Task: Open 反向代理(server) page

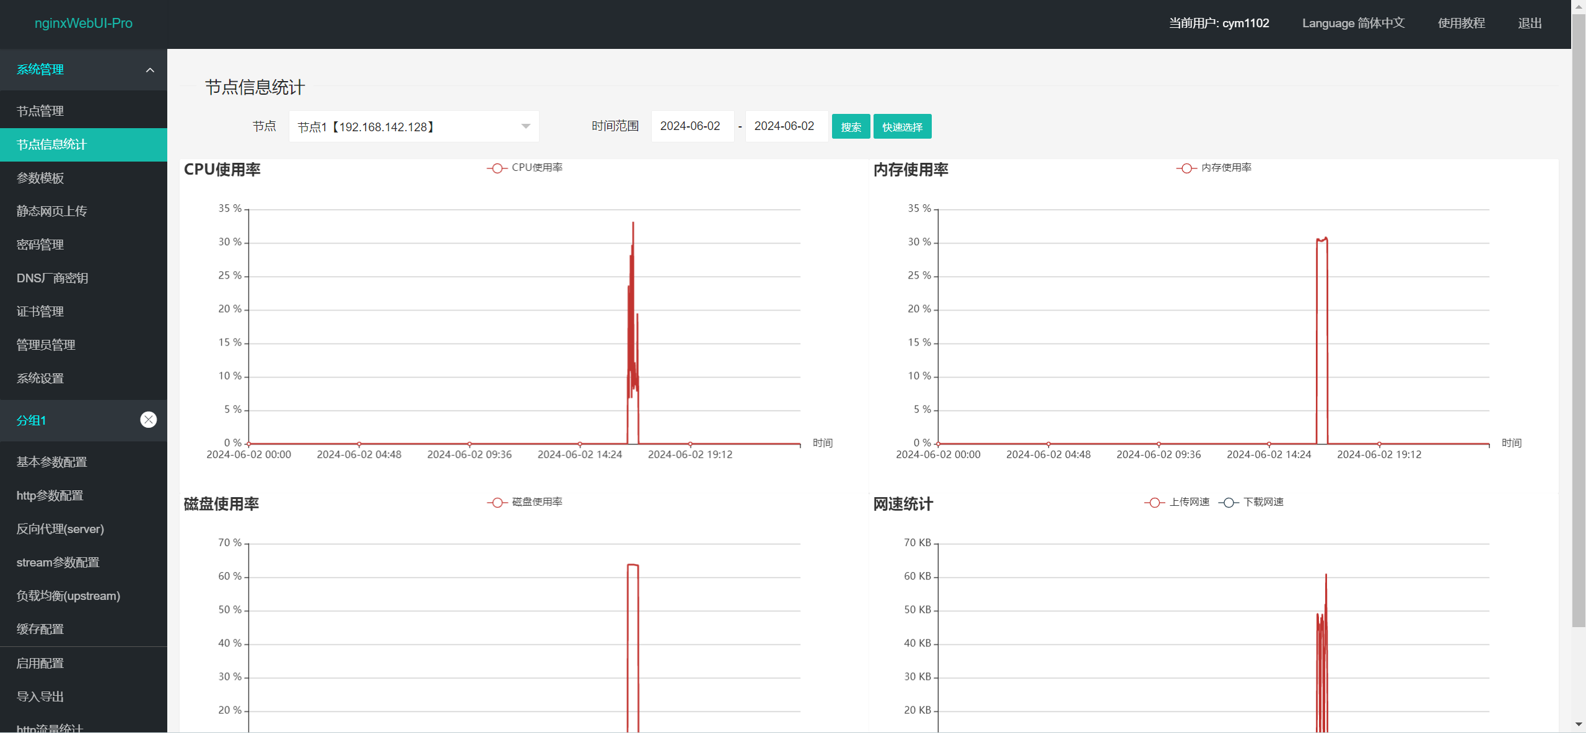Action: pos(84,529)
